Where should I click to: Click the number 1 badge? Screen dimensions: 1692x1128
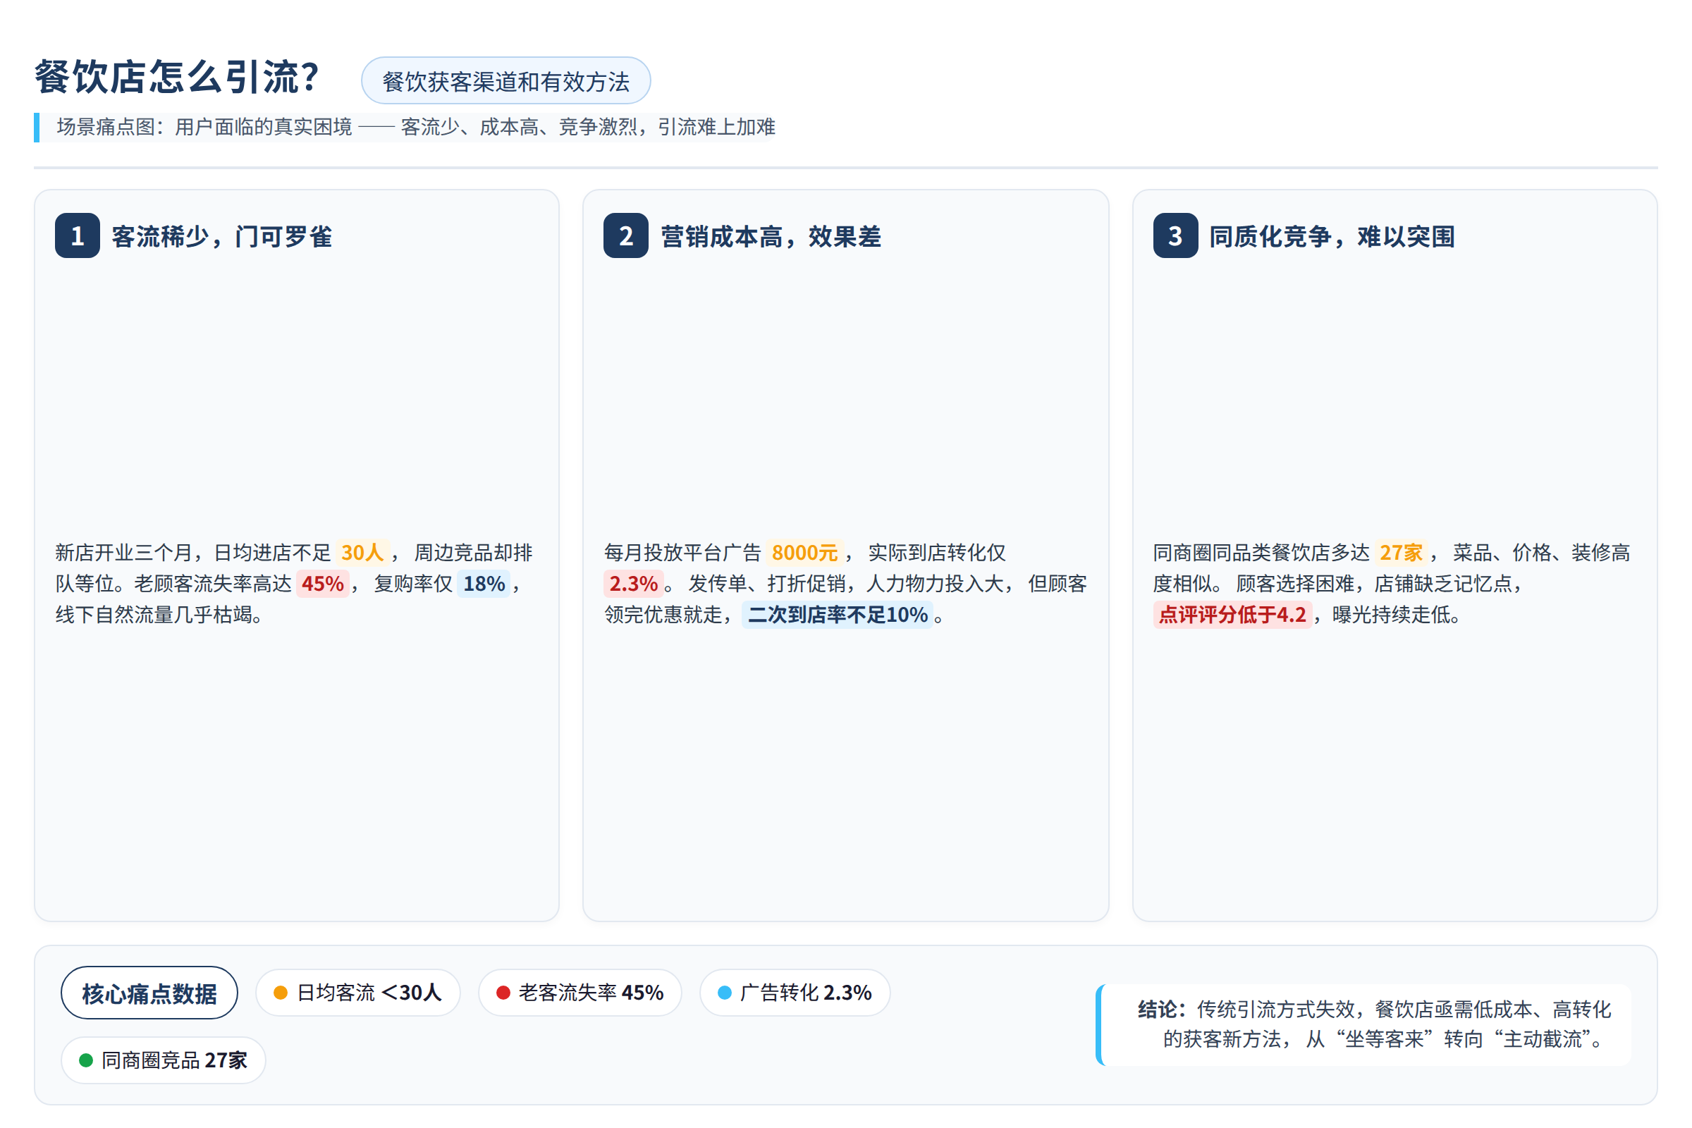(x=77, y=236)
